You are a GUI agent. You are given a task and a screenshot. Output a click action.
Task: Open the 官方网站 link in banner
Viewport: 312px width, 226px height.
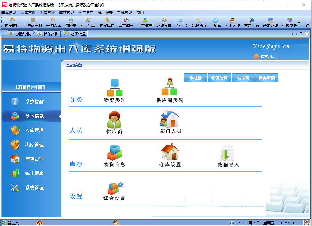pos(265,57)
